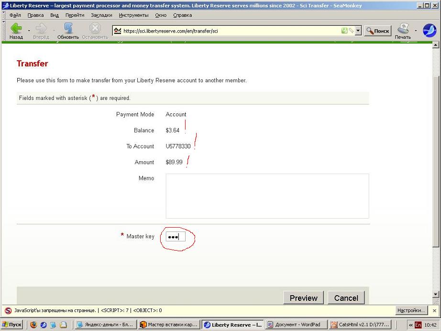Click the NoScript icon in the notification bar

tap(8, 310)
